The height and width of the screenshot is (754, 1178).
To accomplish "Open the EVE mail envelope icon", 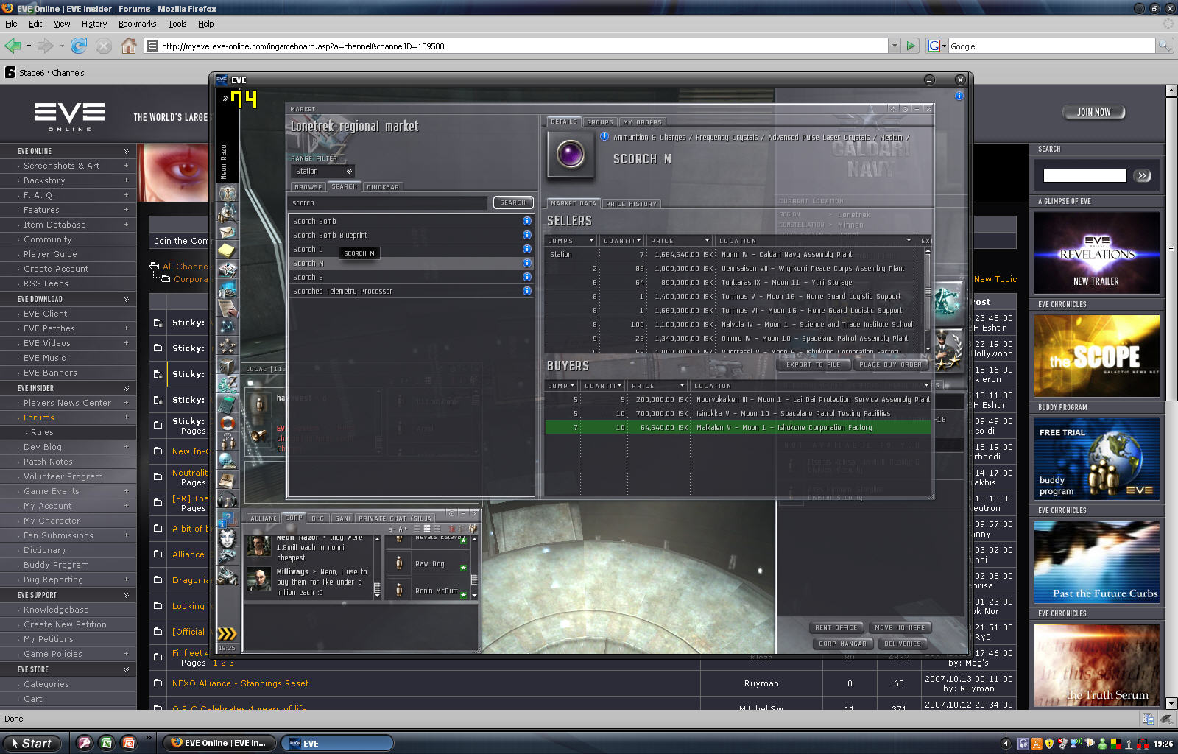I will click(228, 232).
